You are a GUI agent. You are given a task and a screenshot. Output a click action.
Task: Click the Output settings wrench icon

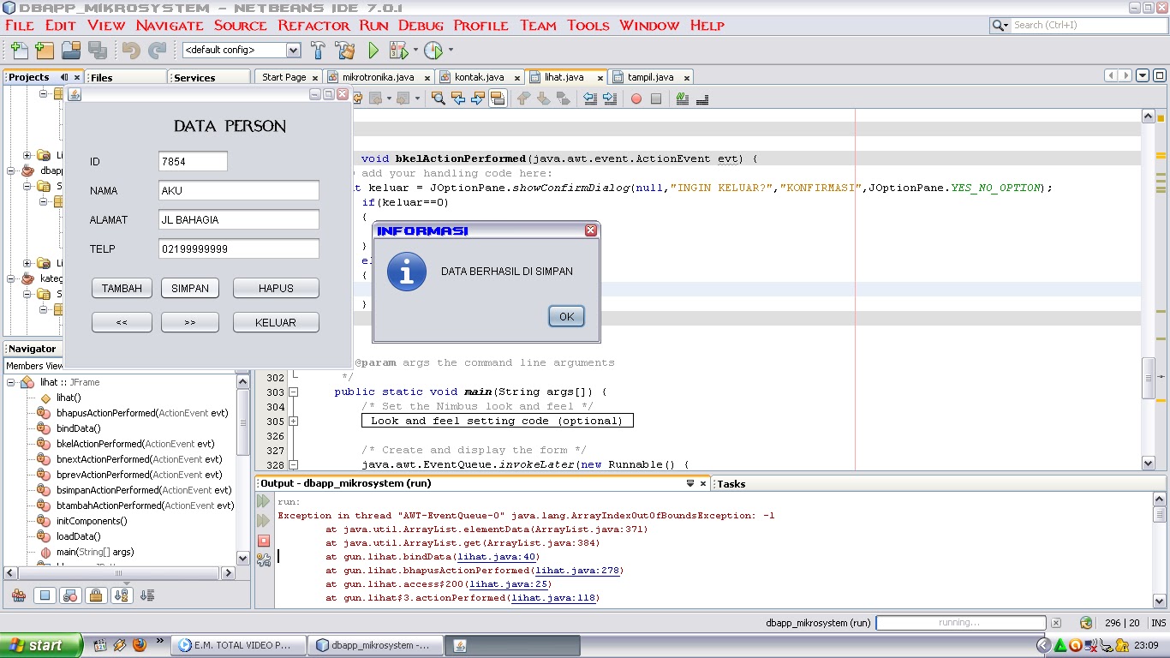coord(264,559)
